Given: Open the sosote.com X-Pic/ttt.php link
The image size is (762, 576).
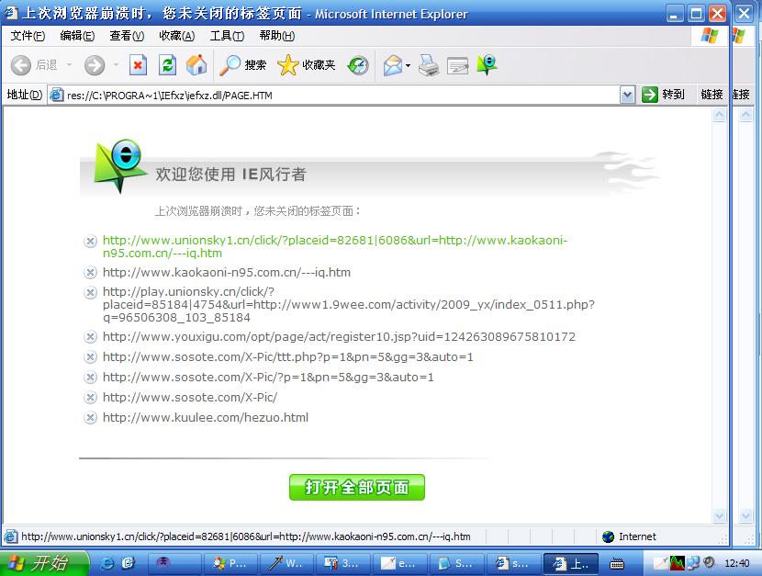Looking at the screenshot, I should pyautogui.click(x=287, y=357).
